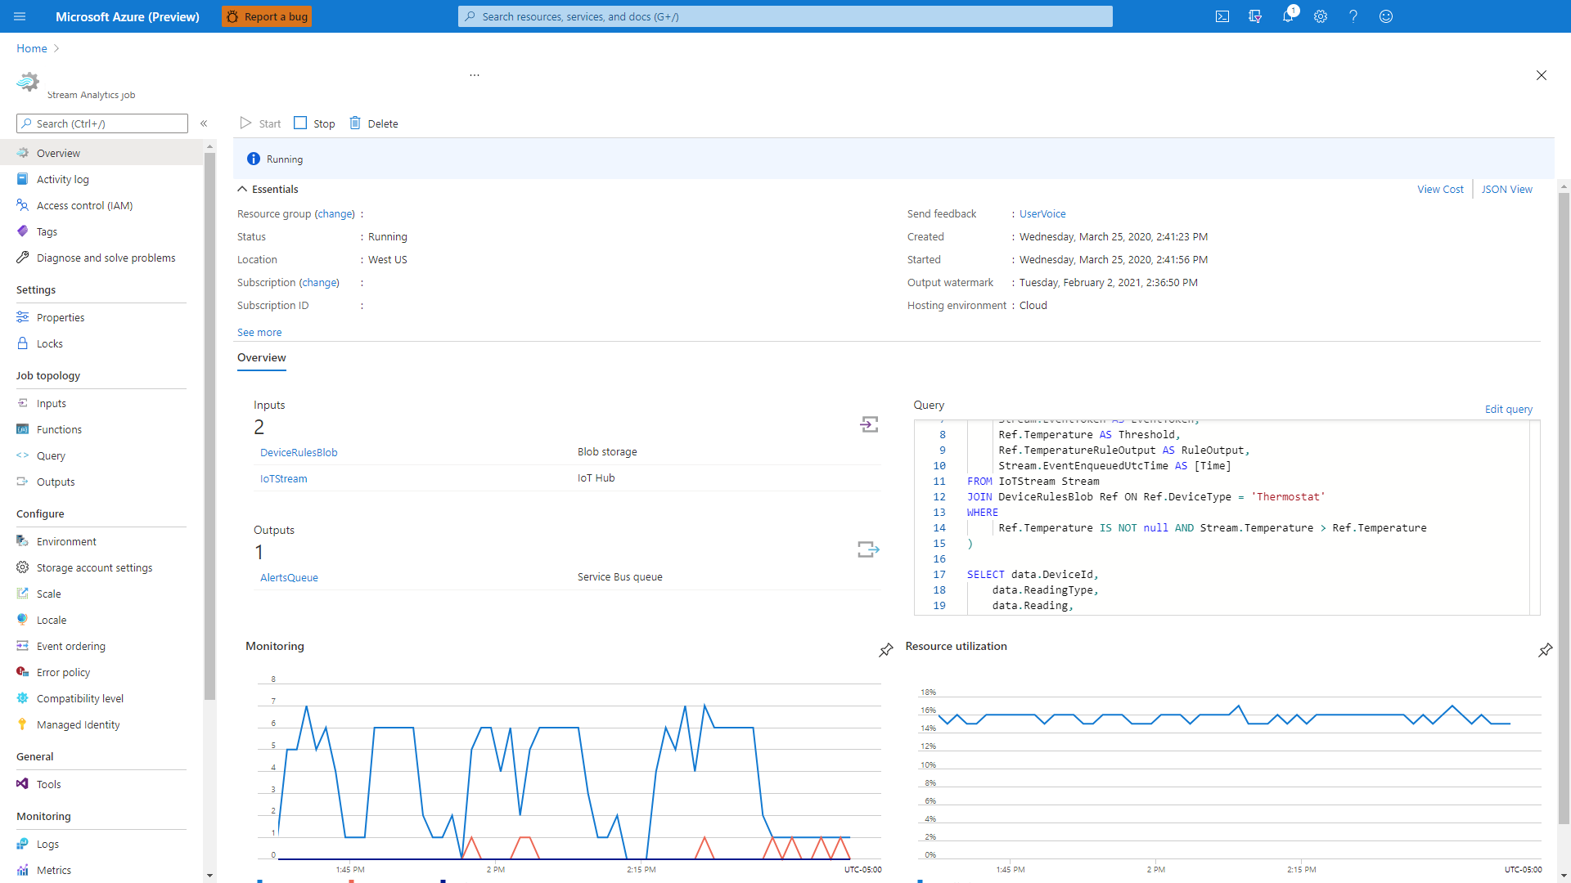Click the See more details link
Image resolution: width=1571 pixels, height=883 pixels.
click(258, 332)
